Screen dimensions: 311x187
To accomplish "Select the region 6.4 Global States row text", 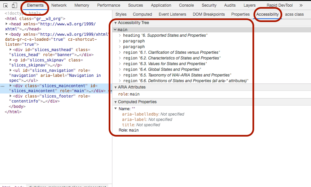I will (x=162, y=69).
